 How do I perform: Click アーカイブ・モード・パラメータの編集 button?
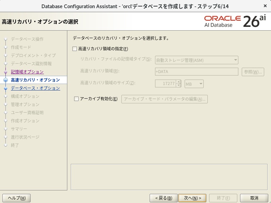[165, 99]
